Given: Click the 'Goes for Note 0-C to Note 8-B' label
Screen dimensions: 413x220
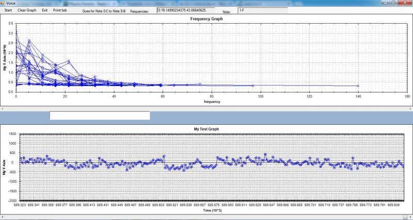Looking at the screenshot, I should (105, 11).
